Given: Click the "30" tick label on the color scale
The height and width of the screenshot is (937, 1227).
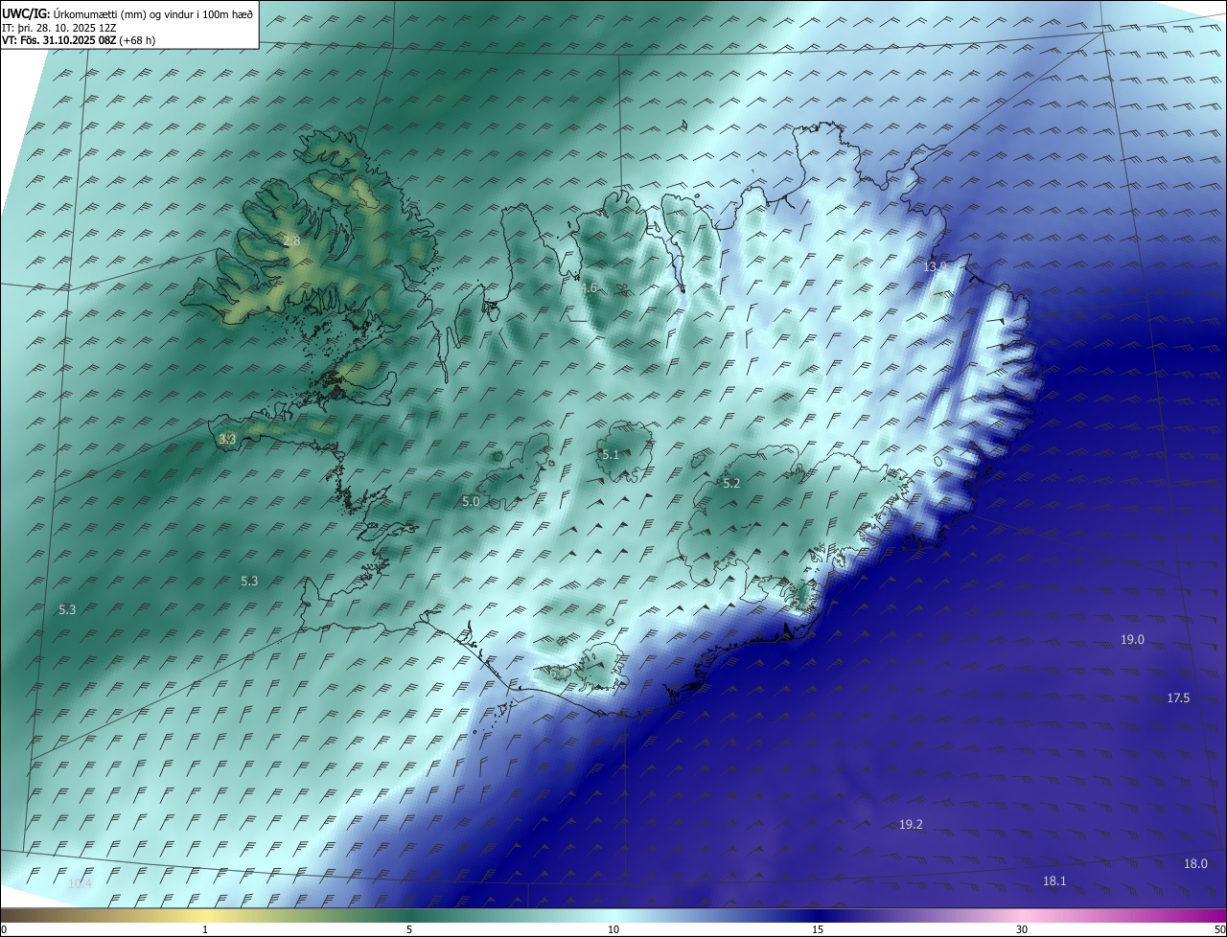Looking at the screenshot, I should click(x=1022, y=929).
